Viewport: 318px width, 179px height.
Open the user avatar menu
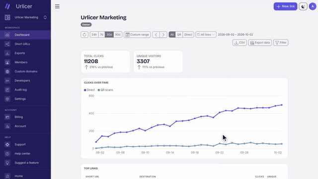pos(313,6)
